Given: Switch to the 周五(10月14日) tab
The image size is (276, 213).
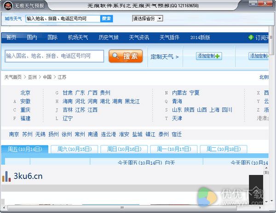Looking at the screenshot, I should pyautogui.click(x=25, y=149).
